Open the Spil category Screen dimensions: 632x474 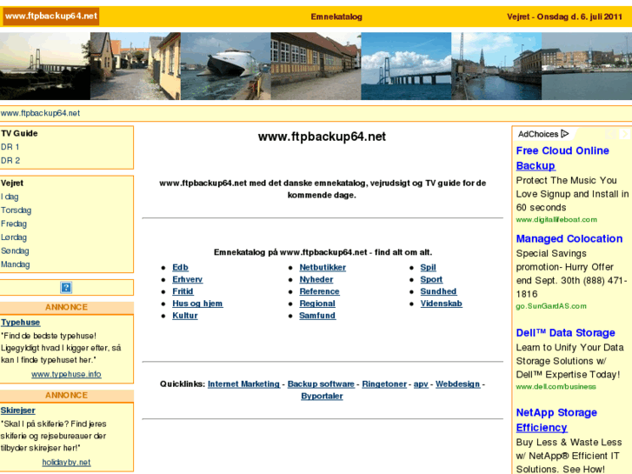coord(428,268)
